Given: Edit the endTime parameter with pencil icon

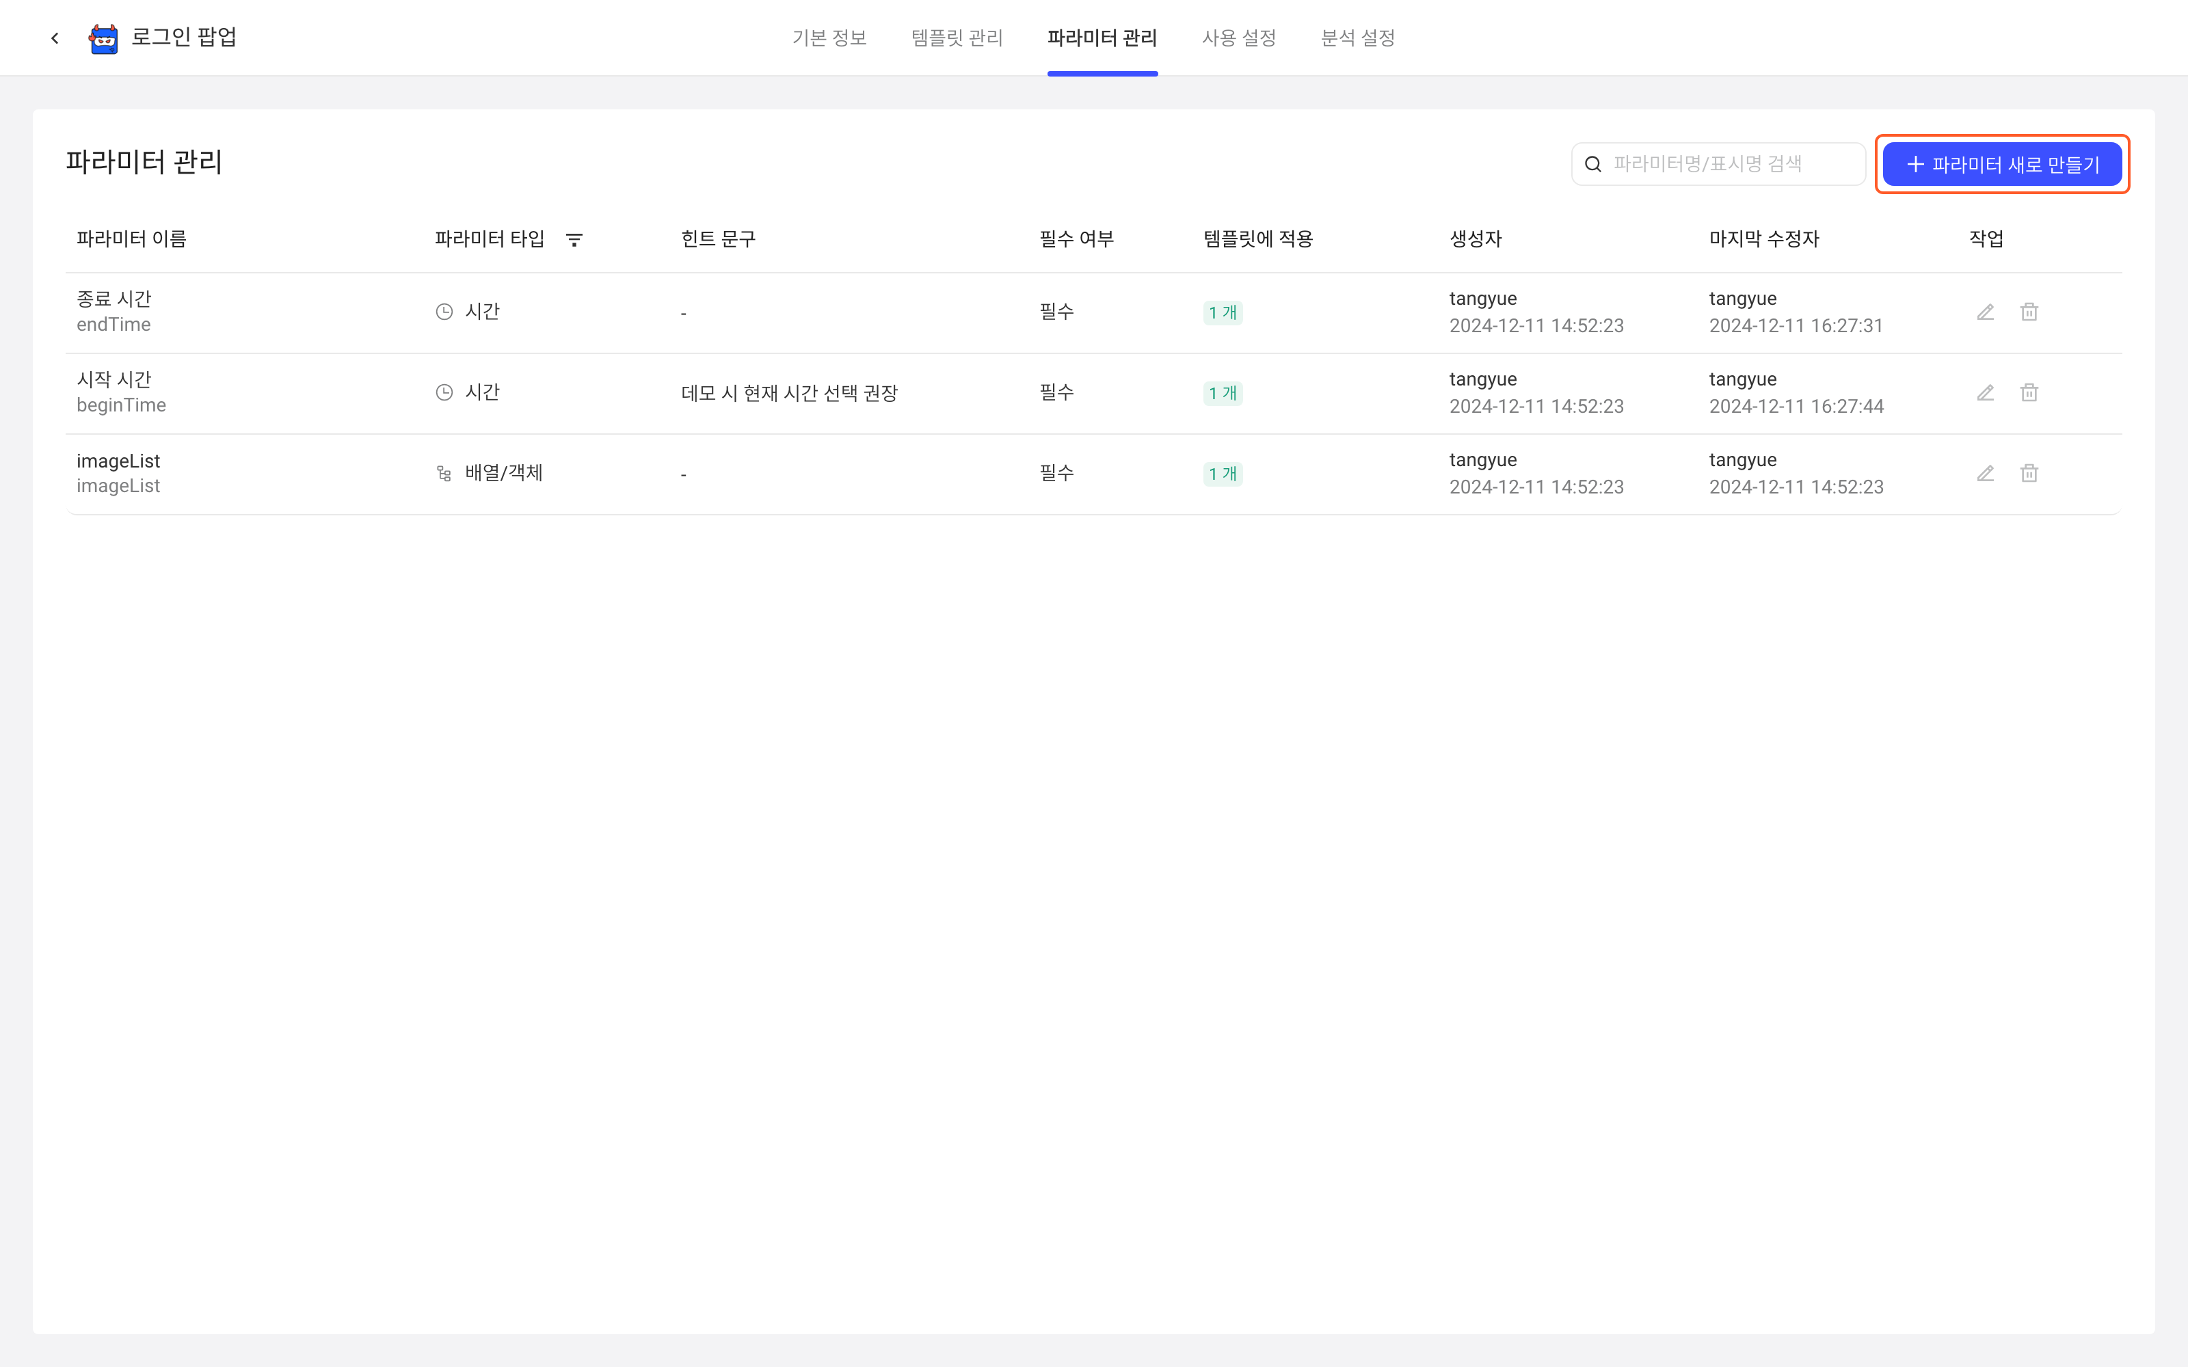Looking at the screenshot, I should point(1986,312).
